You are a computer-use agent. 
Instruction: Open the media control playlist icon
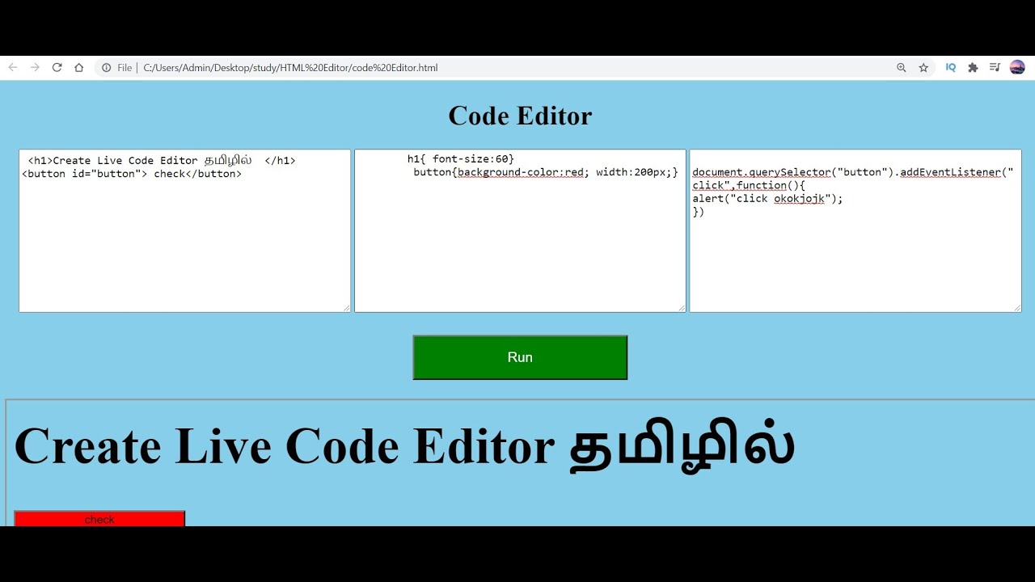coord(995,68)
